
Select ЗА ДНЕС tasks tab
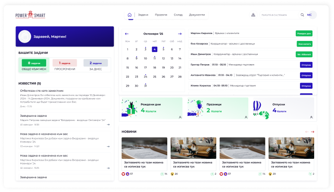95,65
